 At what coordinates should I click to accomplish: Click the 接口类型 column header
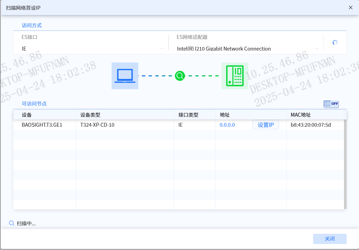[188, 115]
